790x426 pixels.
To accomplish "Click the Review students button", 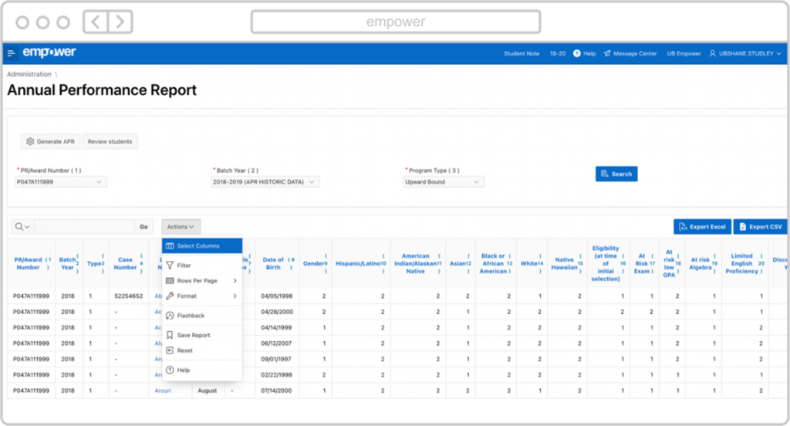I will (x=110, y=141).
